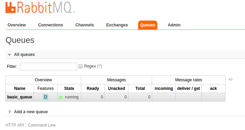
Task: Click the Message rates group header
Action: coord(188,80)
